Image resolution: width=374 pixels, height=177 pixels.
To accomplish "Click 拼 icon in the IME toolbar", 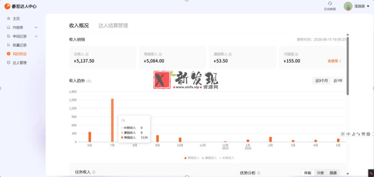I will point(343,134).
